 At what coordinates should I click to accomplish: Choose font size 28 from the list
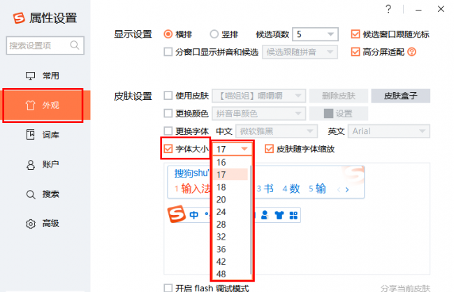pos(230,224)
